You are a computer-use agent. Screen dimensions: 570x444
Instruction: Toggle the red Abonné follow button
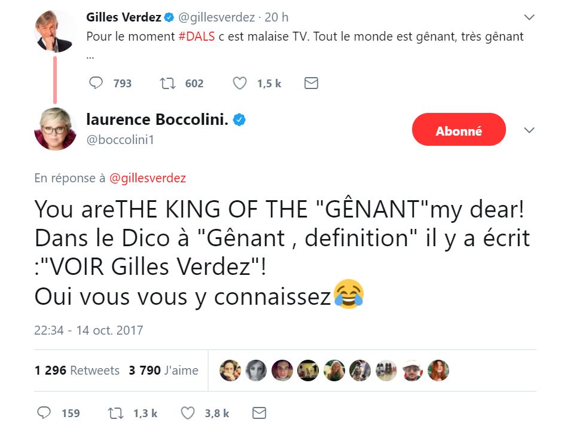tap(459, 130)
